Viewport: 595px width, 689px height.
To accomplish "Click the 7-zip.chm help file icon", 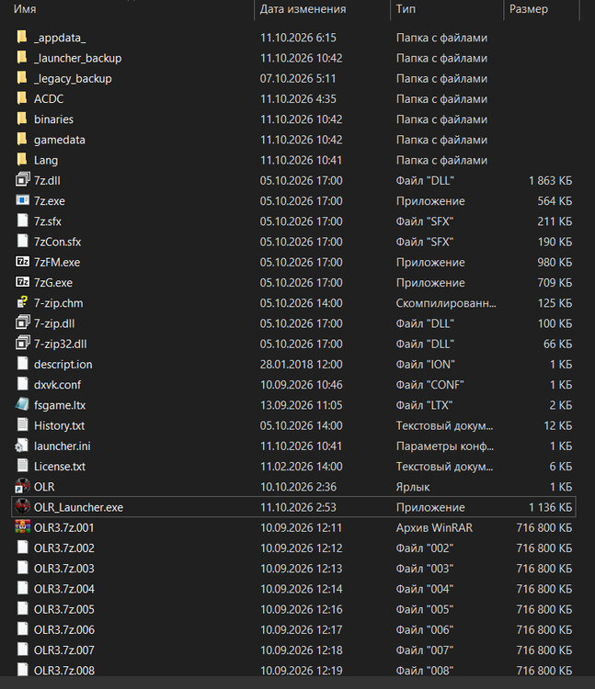I will tap(22, 303).
